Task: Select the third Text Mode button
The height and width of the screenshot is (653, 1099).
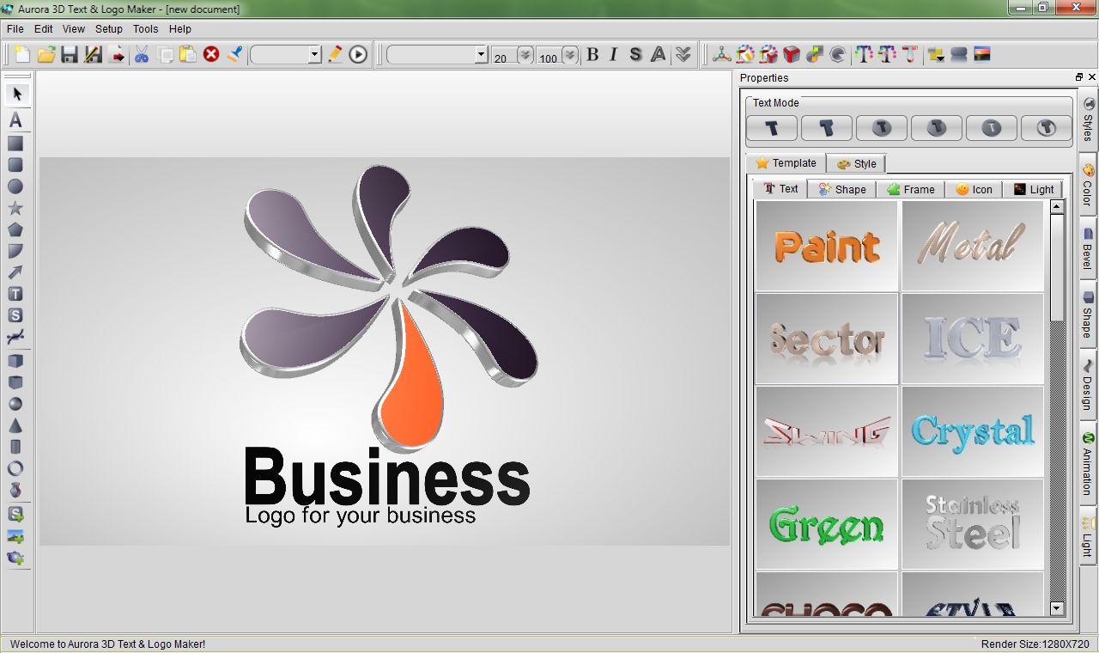Action: click(x=882, y=128)
